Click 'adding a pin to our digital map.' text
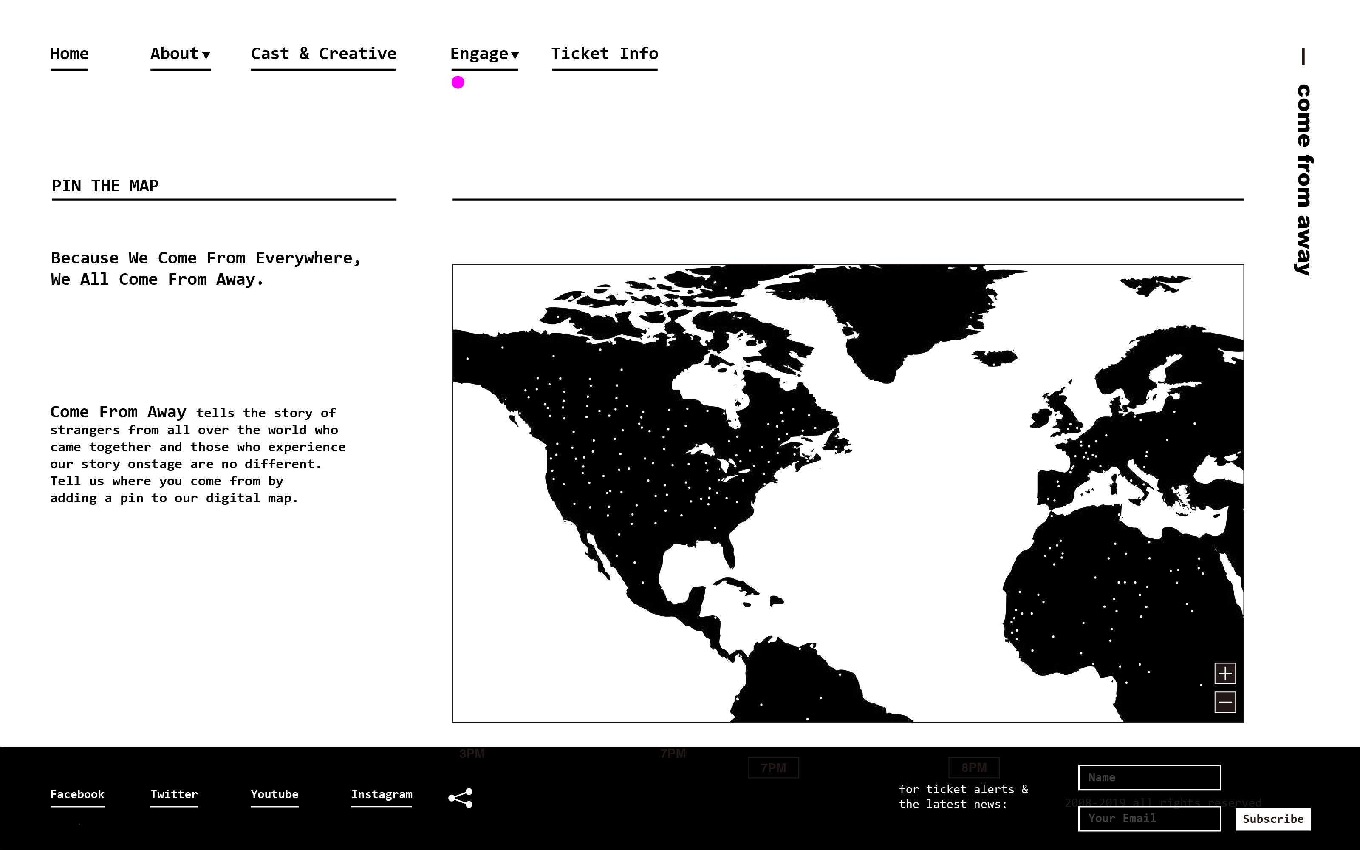Image resolution: width=1360 pixels, height=850 pixels. (x=174, y=498)
